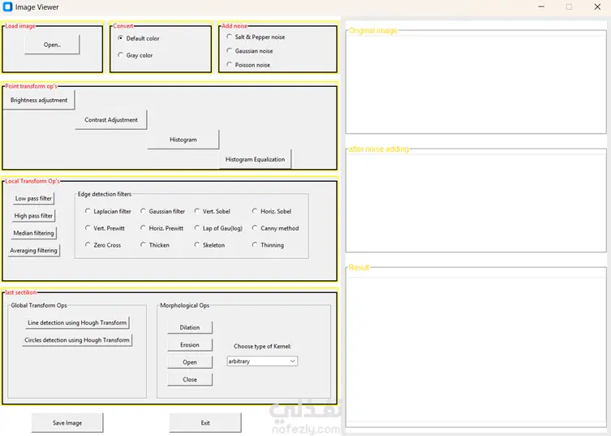Click the Open.. button in Load image
Image resolution: width=611 pixels, height=436 pixels.
[52, 45]
